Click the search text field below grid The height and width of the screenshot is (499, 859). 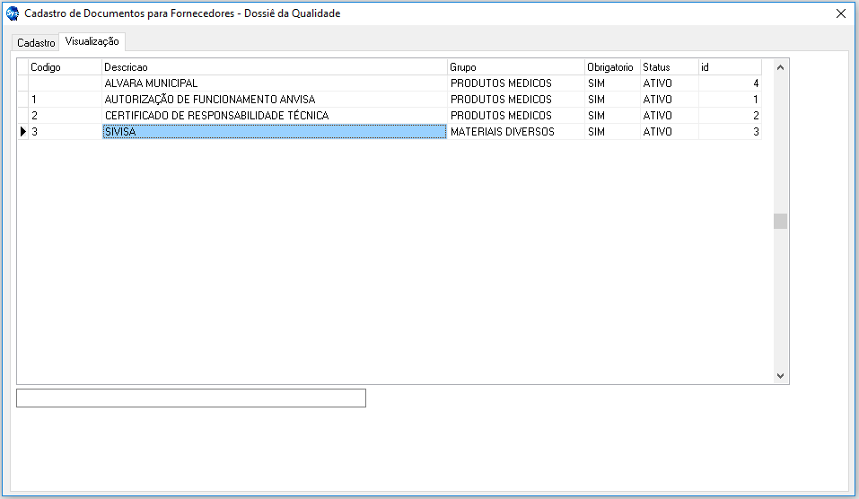click(191, 398)
